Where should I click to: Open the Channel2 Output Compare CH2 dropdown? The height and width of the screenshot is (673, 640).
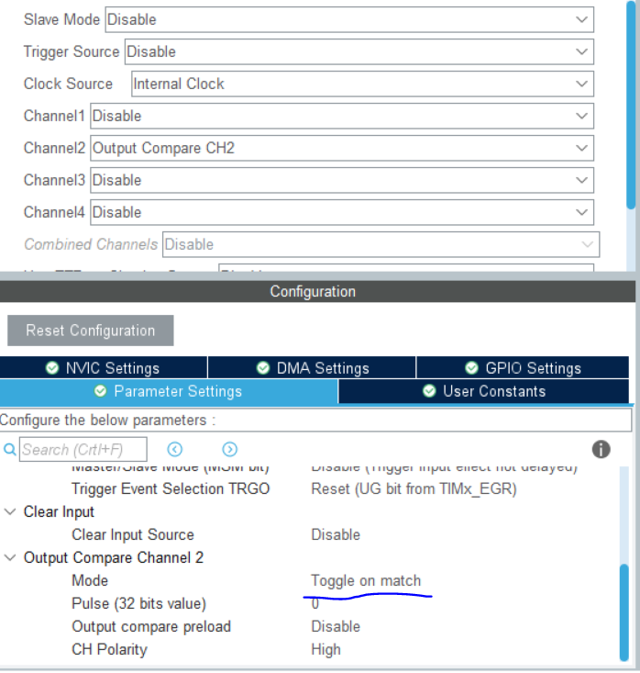[342, 148]
